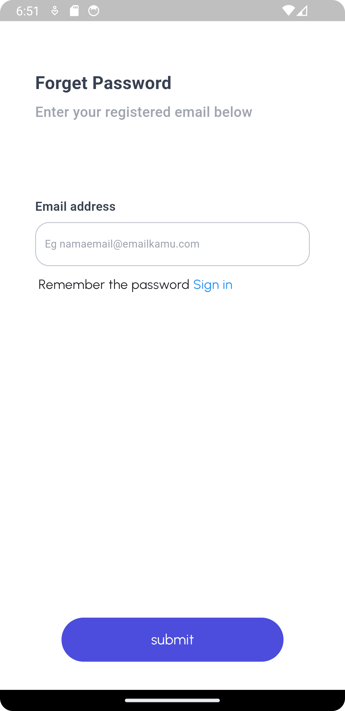Screen dimensions: 345x711
Task: Open the Sign in link
Action: [x=213, y=285]
